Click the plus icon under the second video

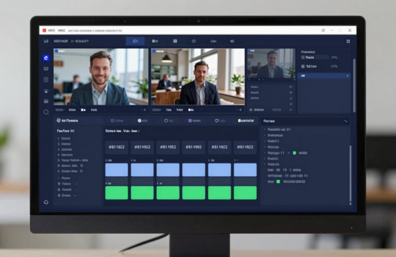[240, 110]
